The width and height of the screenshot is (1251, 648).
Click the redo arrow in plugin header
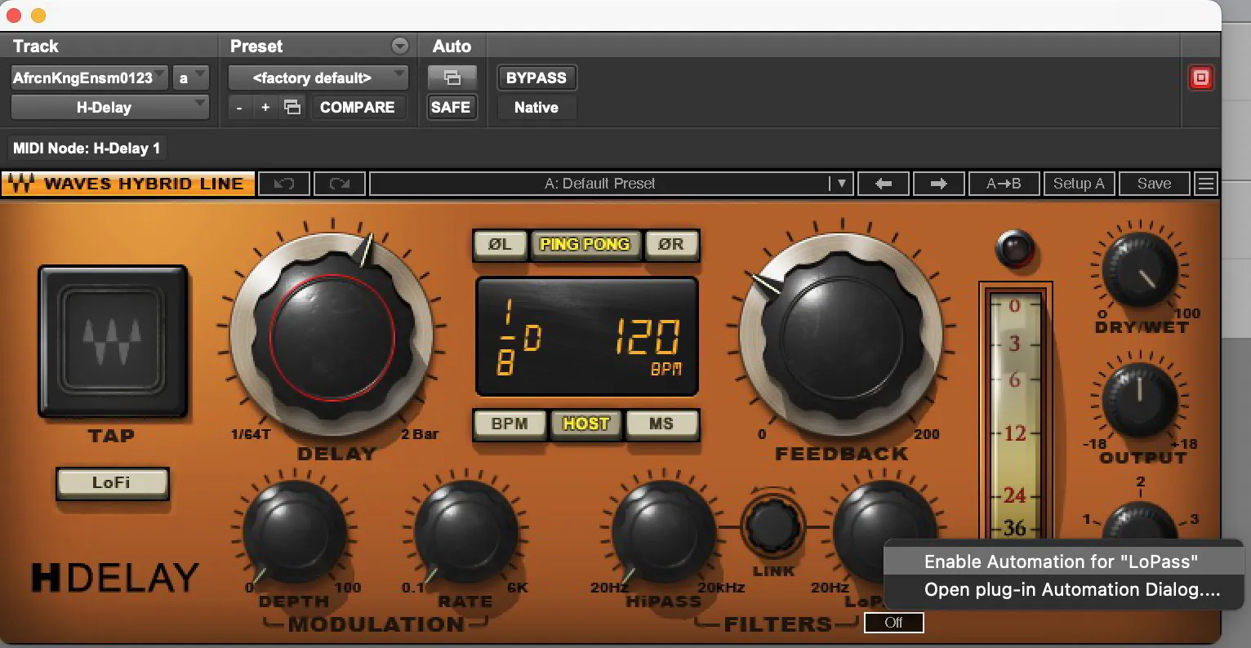[x=339, y=183]
